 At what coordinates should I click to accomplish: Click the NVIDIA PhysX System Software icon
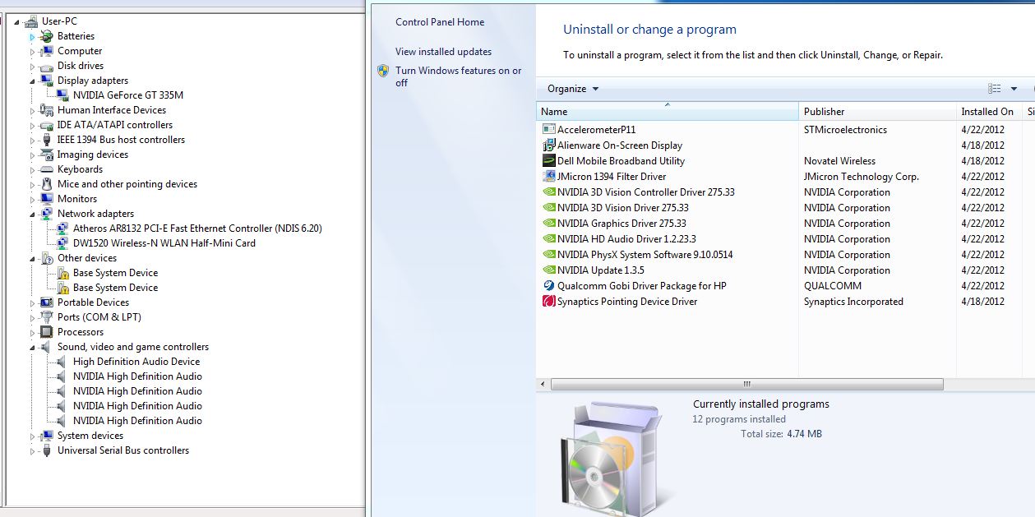point(549,255)
